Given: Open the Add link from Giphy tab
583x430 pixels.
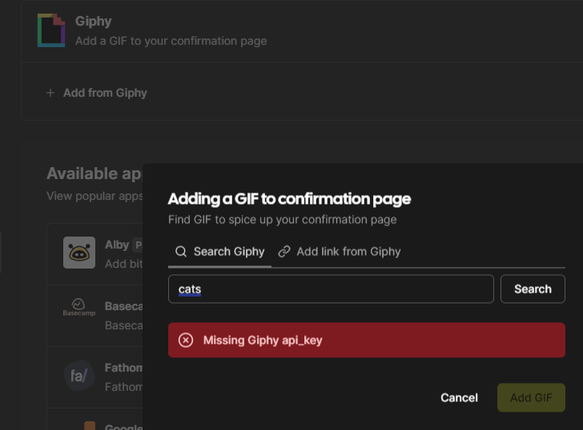Looking at the screenshot, I should (x=340, y=252).
